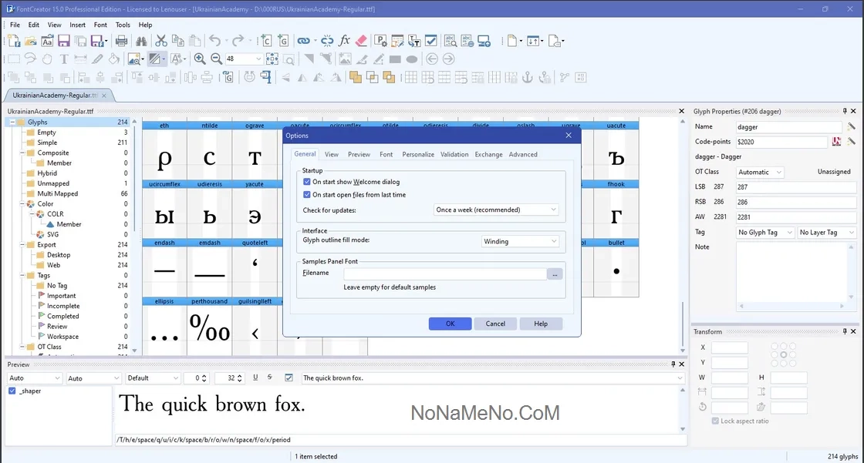Image resolution: width=864 pixels, height=463 pixels.
Task: Click the Samples Panel Font Filename field
Action: (444, 273)
